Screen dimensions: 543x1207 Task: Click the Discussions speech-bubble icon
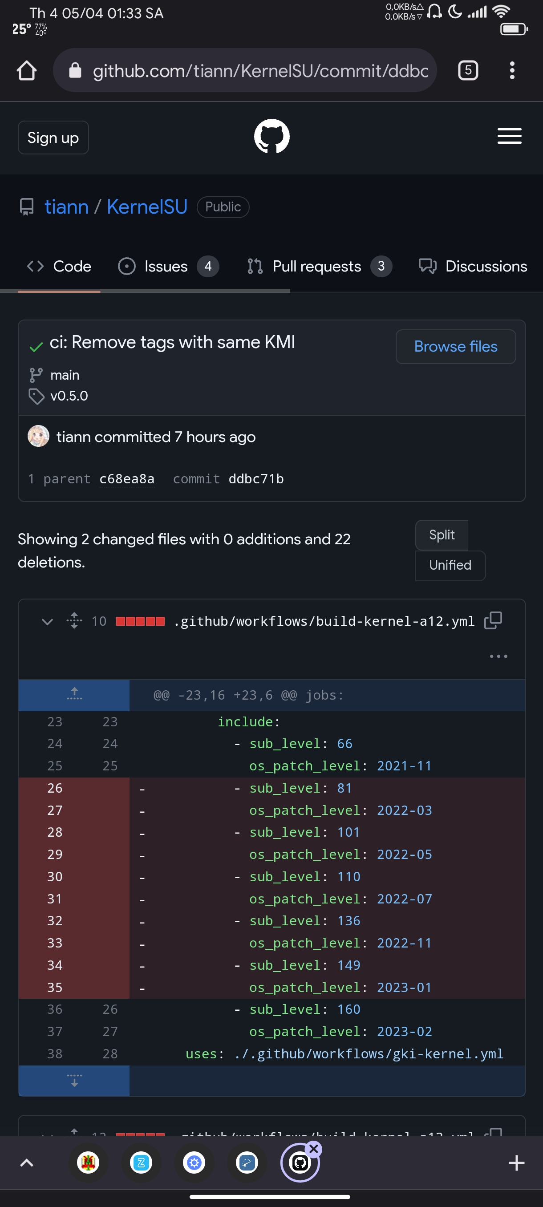[428, 266]
